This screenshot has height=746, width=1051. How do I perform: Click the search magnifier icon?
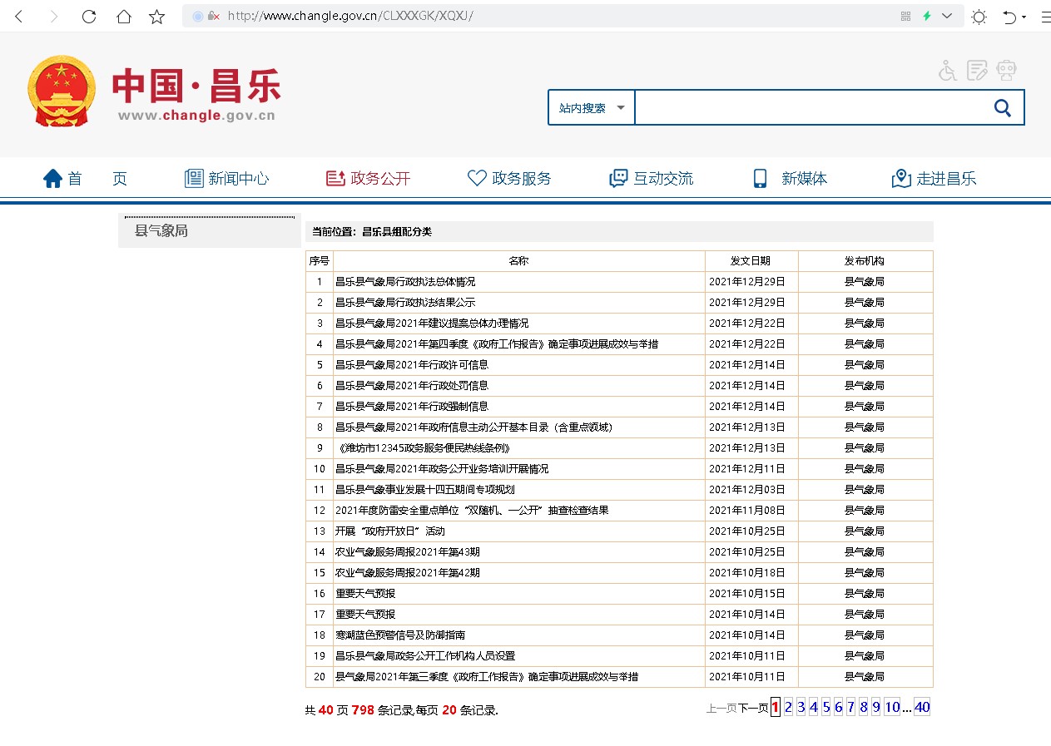1002,108
